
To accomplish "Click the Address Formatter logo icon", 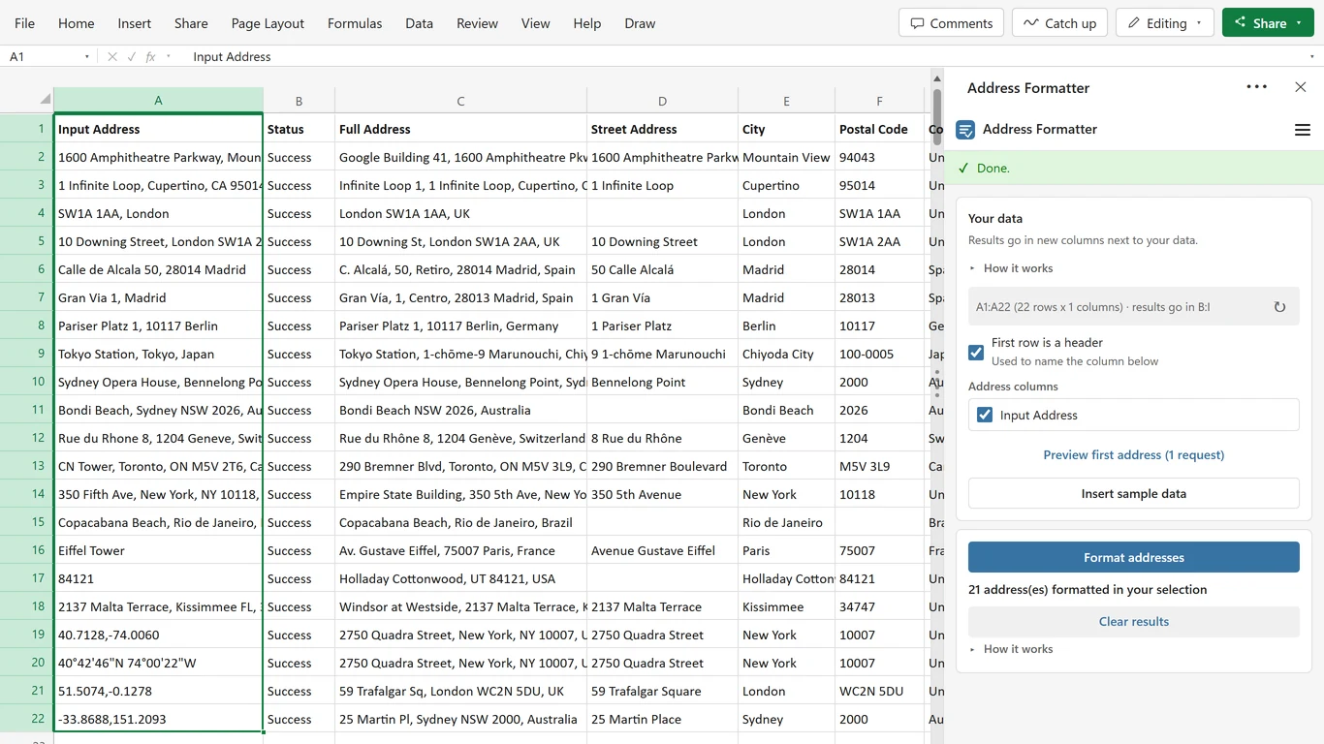I will [x=965, y=130].
